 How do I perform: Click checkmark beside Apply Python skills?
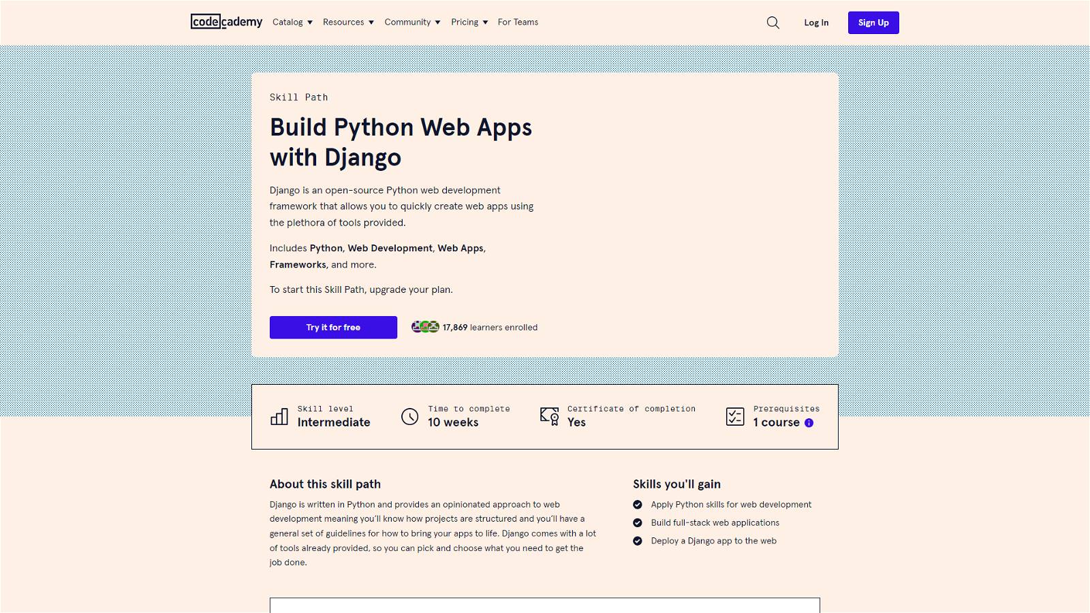[638, 505]
